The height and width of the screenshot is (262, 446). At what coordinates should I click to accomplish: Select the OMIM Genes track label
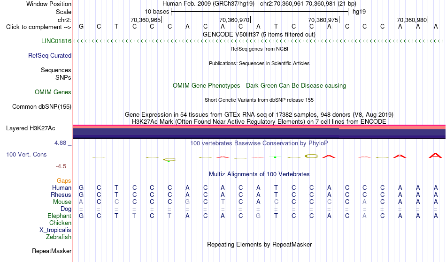tap(53, 92)
